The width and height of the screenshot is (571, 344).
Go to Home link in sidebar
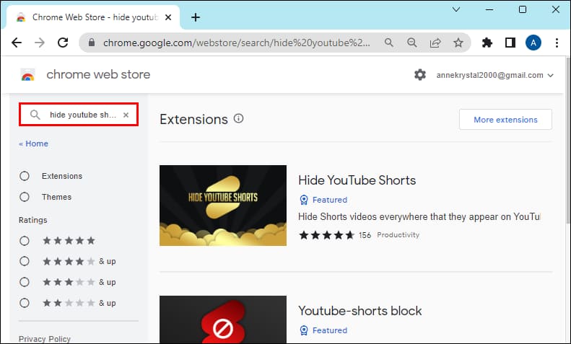click(x=33, y=144)
